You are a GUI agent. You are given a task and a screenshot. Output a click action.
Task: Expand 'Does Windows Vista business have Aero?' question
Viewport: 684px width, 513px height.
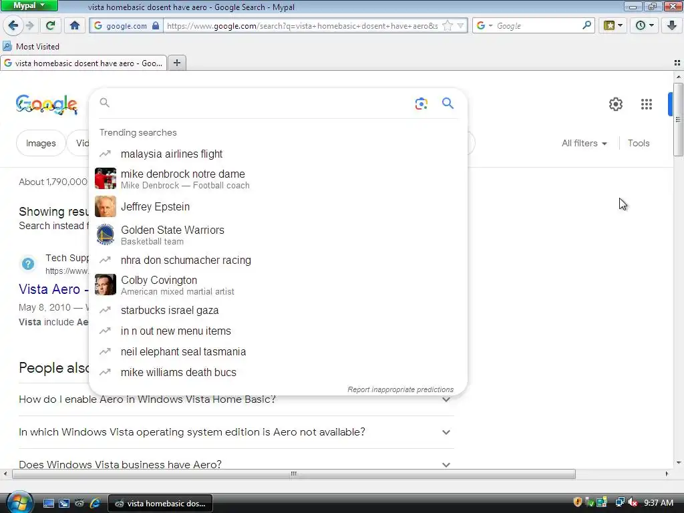(236, 464)
